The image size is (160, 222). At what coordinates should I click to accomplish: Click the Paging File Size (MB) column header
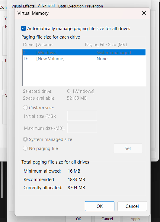(106, 45)
